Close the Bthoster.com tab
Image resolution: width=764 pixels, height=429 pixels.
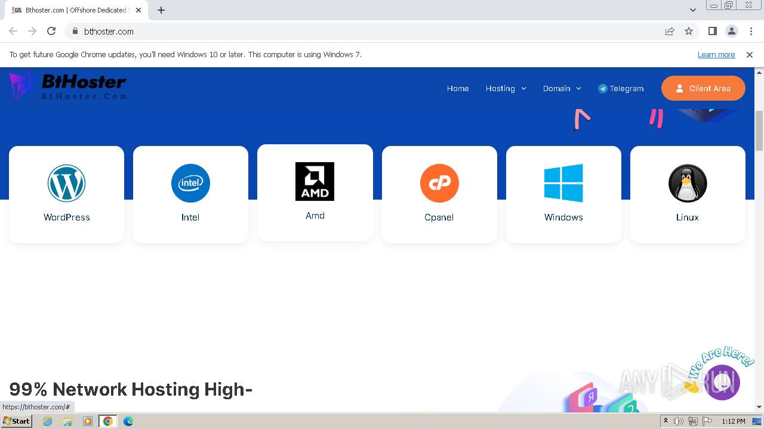138,10
